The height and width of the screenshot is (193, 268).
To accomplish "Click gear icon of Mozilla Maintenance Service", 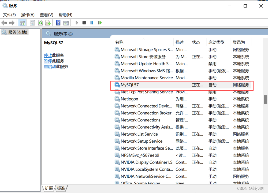I will coord(117,78).
